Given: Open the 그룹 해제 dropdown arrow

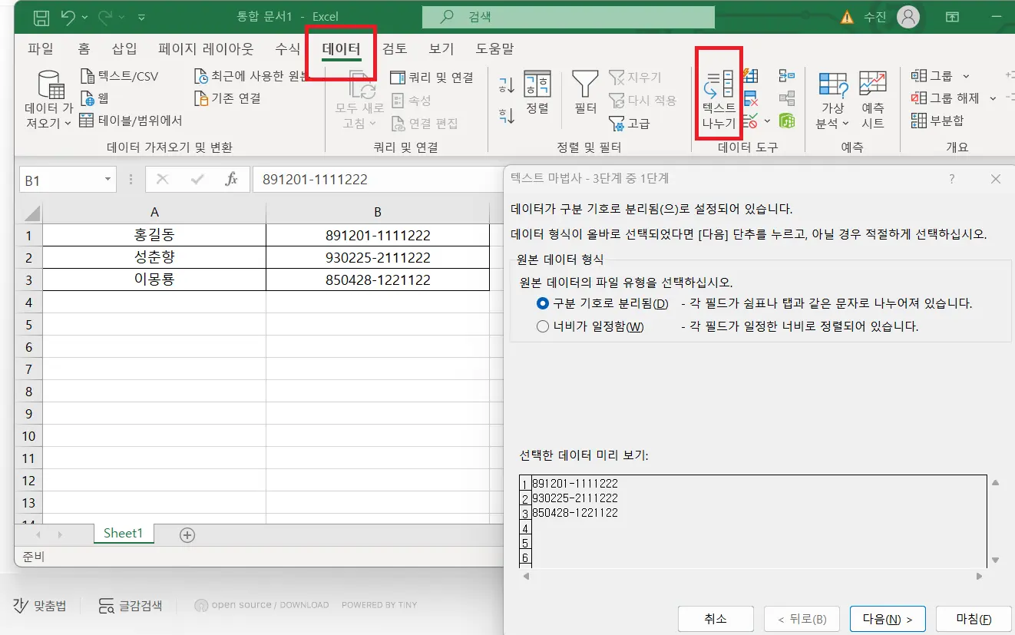Looking at the screenshot, I should point(993,98).
